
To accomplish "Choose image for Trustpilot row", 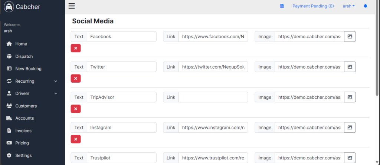I will [350, 158].
